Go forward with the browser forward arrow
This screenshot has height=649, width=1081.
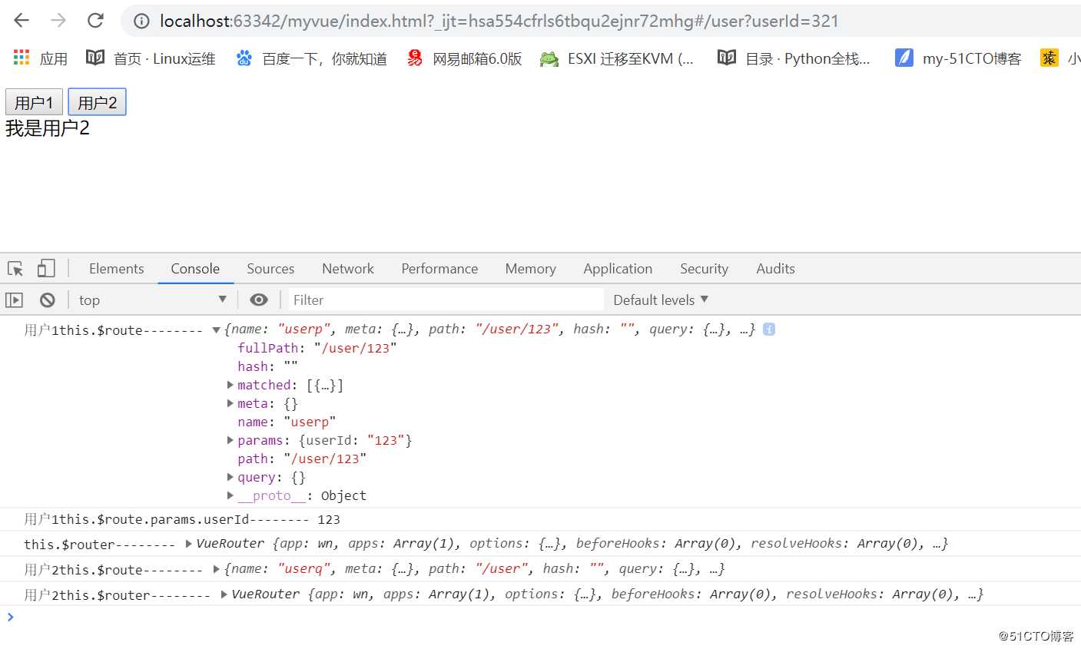click(58, 21)
